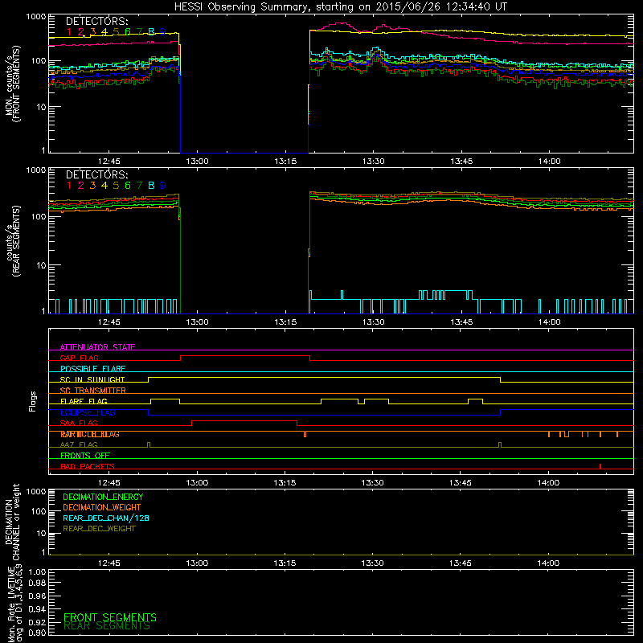Click the vertical Flags axis label

coord(33,401)
